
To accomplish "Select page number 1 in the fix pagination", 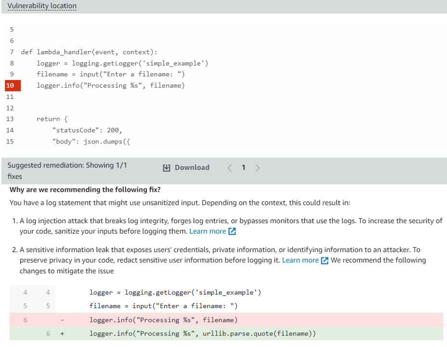I will pyautogui.click(x=243, y=168).
